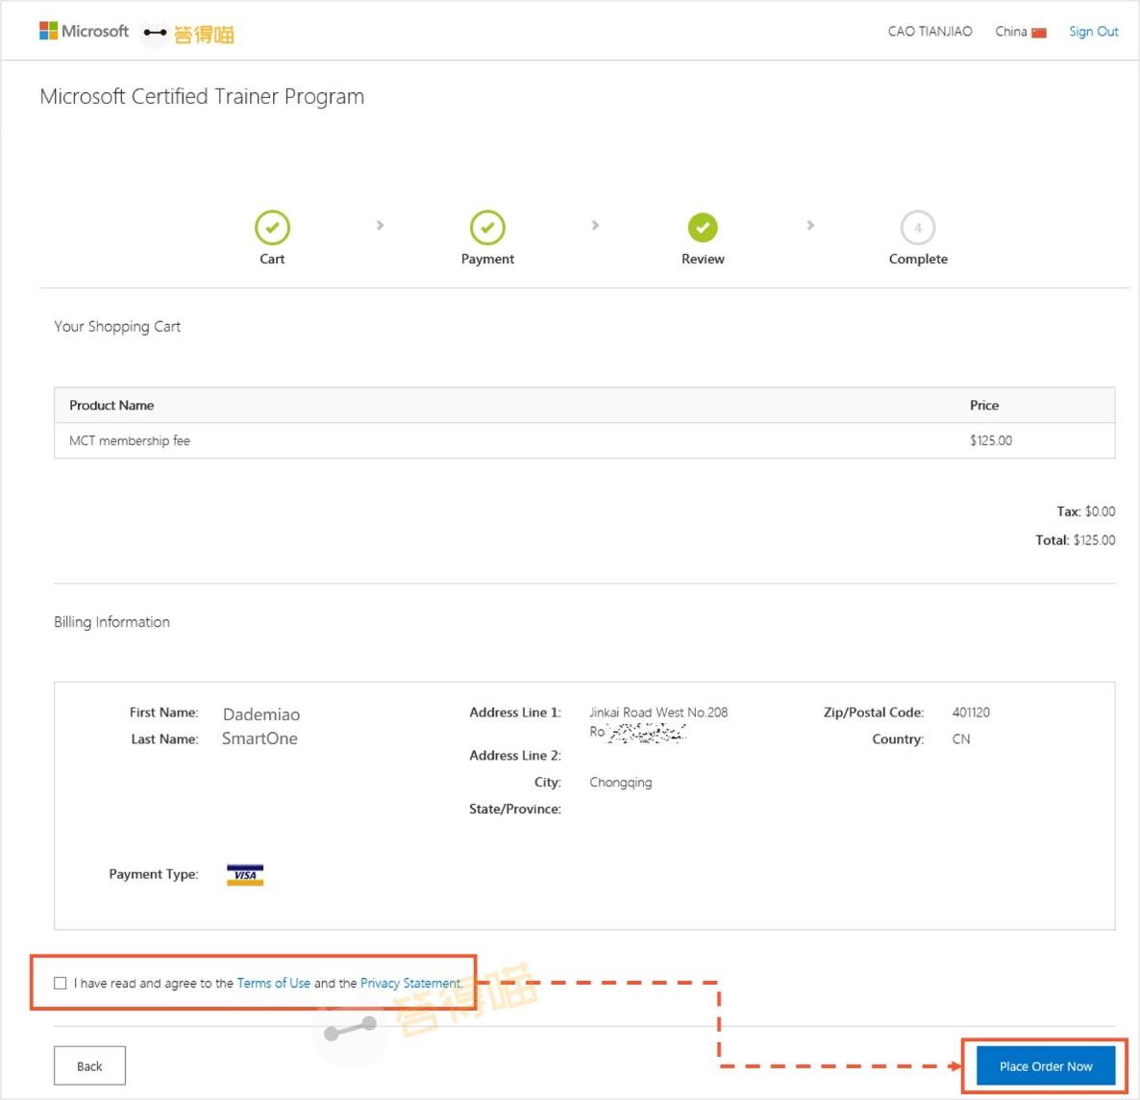
Task: Click the Review step filled checkmark
Action: coord(703,228)
